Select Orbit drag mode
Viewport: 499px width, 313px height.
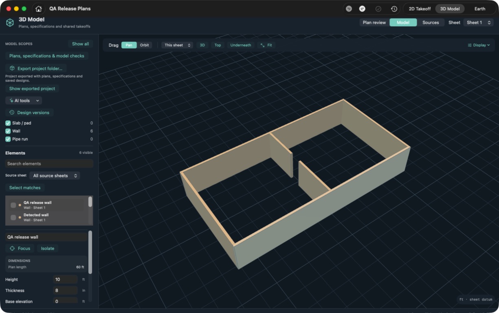coord(145,45)
